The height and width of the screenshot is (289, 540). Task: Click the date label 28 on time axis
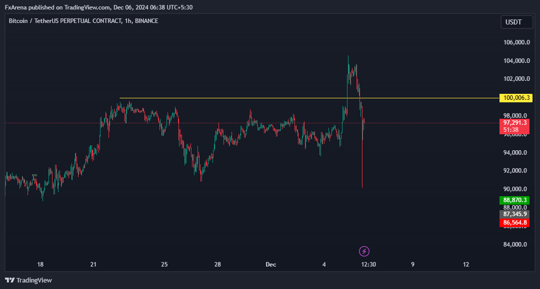[x=217, y=264]
